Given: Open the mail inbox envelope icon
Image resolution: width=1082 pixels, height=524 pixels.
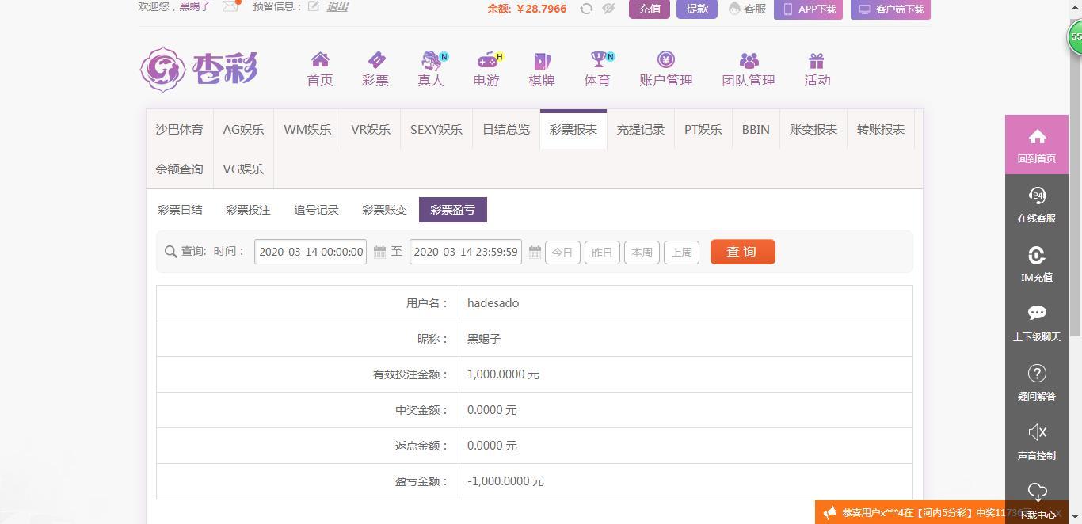Looking at the screenshot, I should click(x=230, y=6).
